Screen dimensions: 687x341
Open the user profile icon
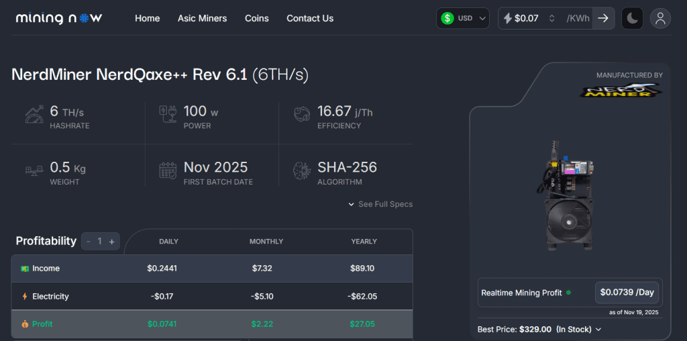pyautogui.click(x=660, y=18)
